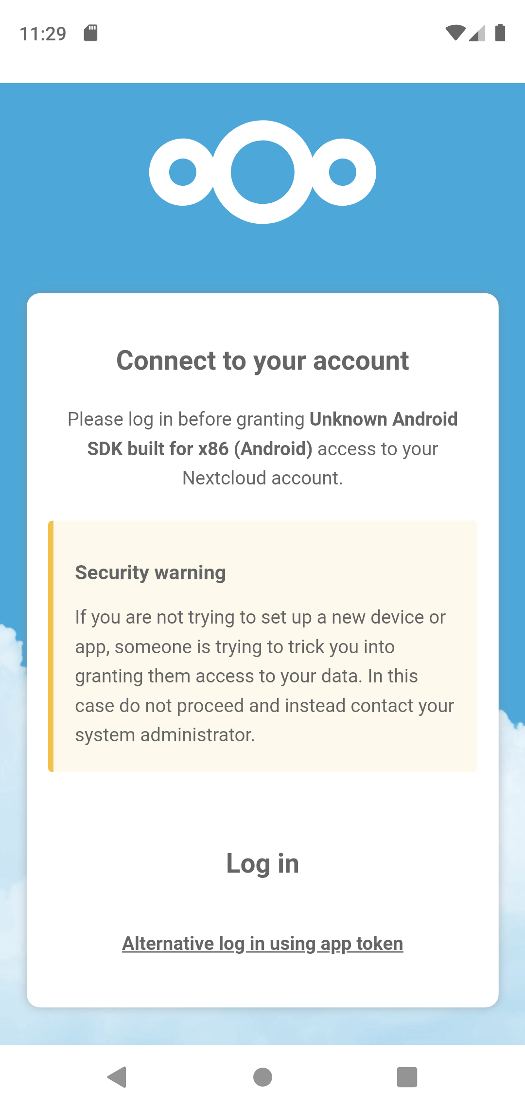Tap the Connect to your account title
The image size is (525, 1109).
pyautogui.click(x=262, y=360)
